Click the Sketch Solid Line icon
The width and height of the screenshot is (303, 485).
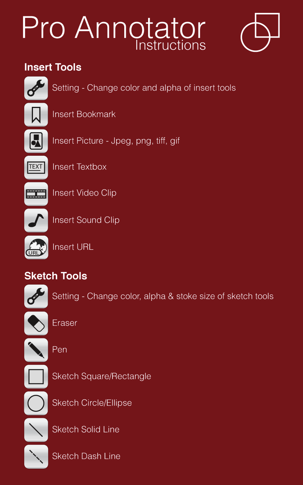tap(36, 430)
